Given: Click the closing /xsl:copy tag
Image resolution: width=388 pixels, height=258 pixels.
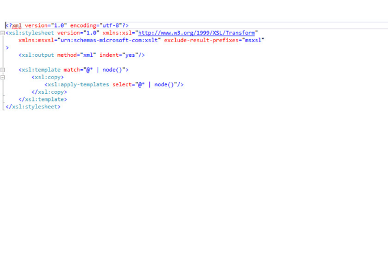Looking at the screenshot, I should [x=49, y=92].
